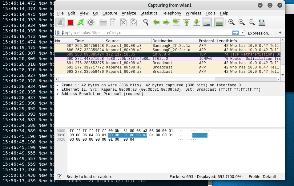The image size is (294, 186).
Task: Click packet list vertical scrollbar up arrow
Action: (283, 40)
